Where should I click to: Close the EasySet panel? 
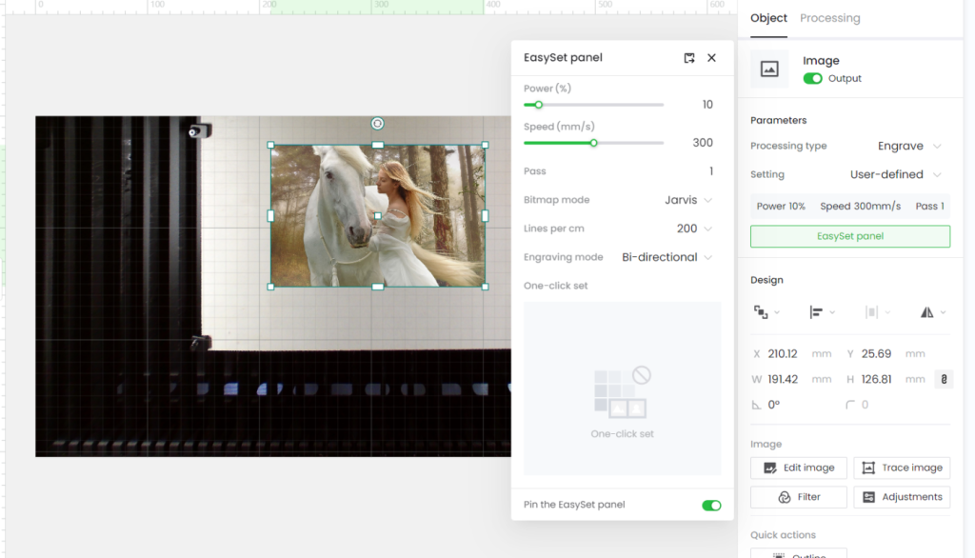pyautogui.click(x=711, y=57)
